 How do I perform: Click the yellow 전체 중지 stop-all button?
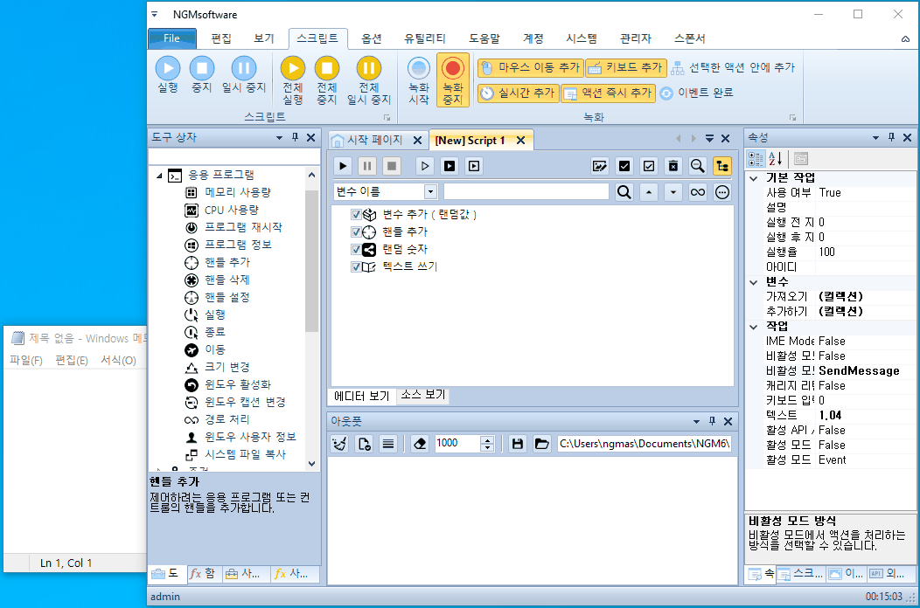pos(327,80)
